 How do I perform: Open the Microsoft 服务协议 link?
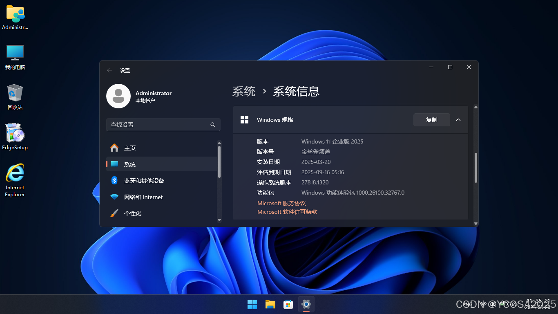tap(281, 203)
